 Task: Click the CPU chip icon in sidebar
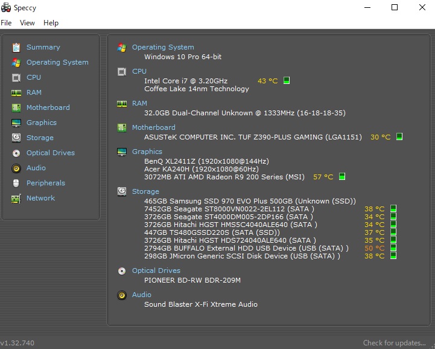coord(16,78)
